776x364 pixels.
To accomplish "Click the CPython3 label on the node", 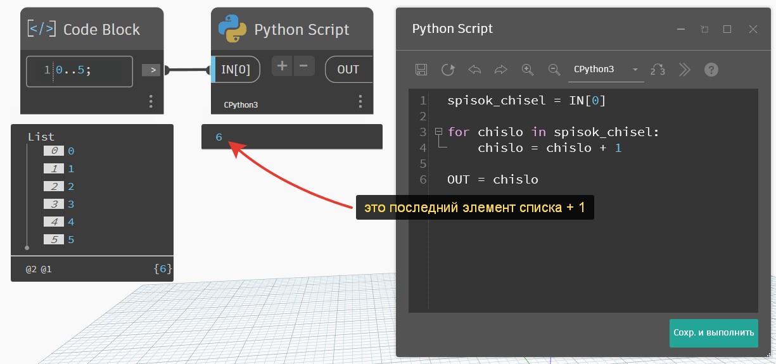I will tap(241, 105).
